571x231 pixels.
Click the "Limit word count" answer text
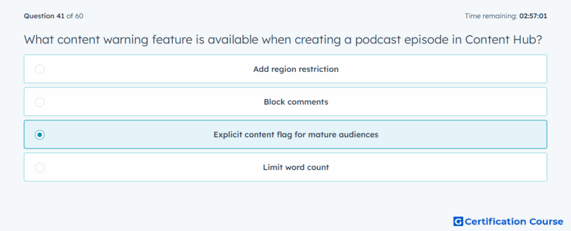point(296,168)
